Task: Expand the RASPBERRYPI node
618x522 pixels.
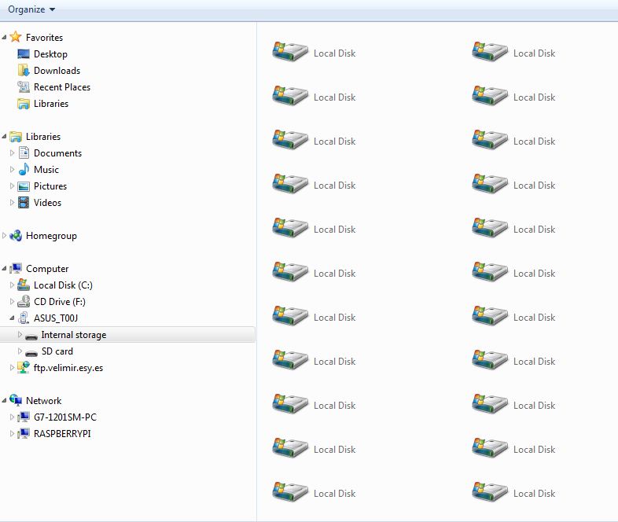Action: pyautogui.click(x=12, y=433)
